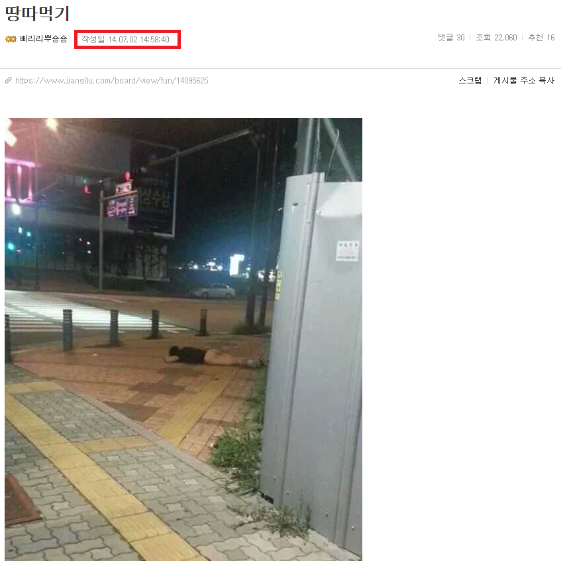The width and height of the screenshot is (563, 561).
Task: Click the pink neon sign in the photo
Action: (x=122, y=207)
